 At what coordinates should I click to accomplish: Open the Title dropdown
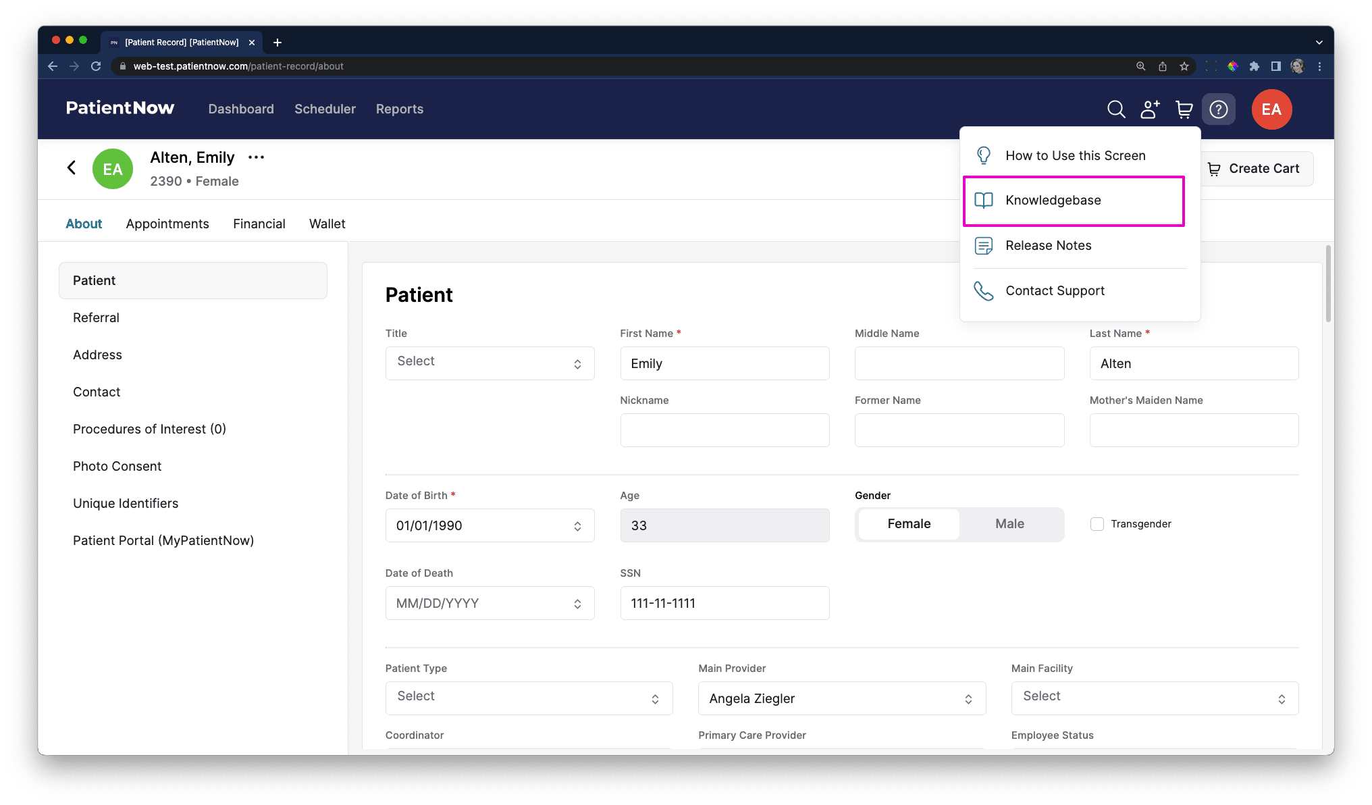click(490, 363)
